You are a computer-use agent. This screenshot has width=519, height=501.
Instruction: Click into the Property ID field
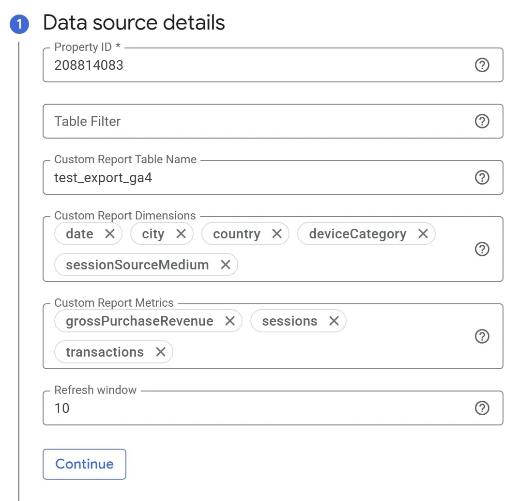(257, 65)
